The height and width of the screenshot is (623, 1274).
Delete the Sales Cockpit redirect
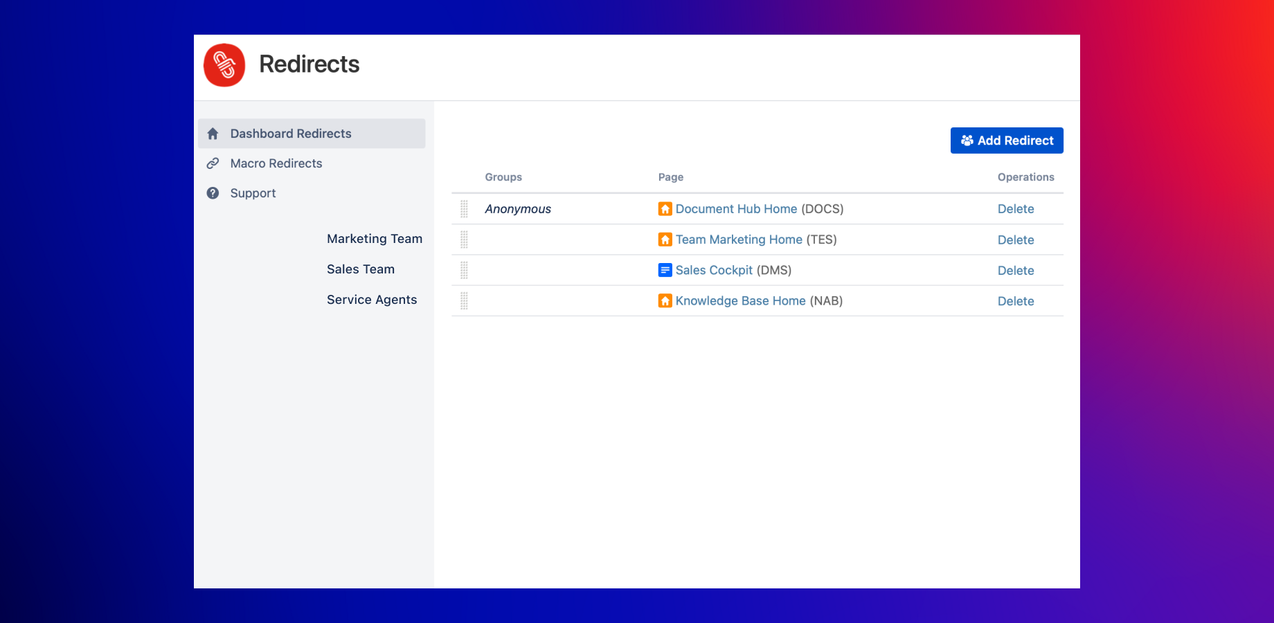[1015, 271]
